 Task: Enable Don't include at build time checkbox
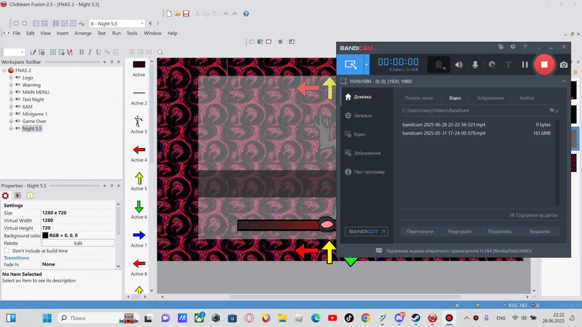click(6, 251)
